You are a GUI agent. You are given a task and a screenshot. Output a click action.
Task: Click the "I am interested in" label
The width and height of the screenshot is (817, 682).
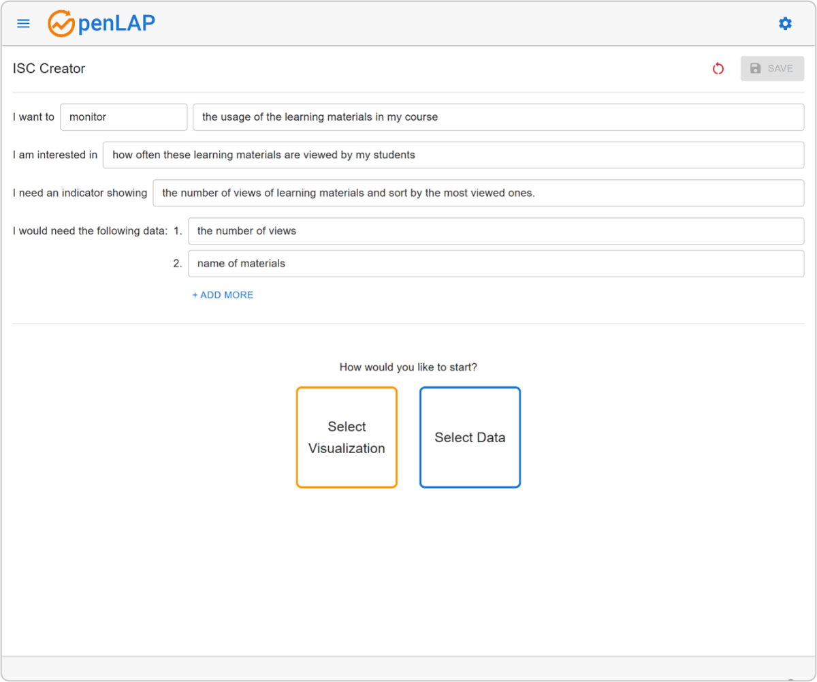pyautogui.click(x=55, y=155)
